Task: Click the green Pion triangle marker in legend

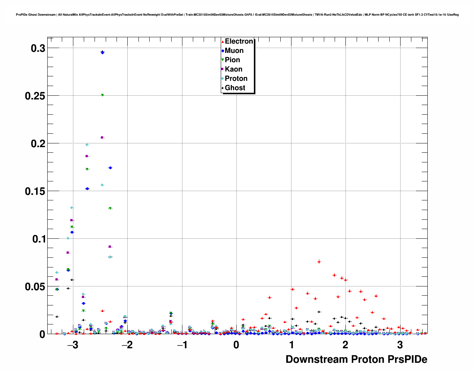Action: [223, 60]
